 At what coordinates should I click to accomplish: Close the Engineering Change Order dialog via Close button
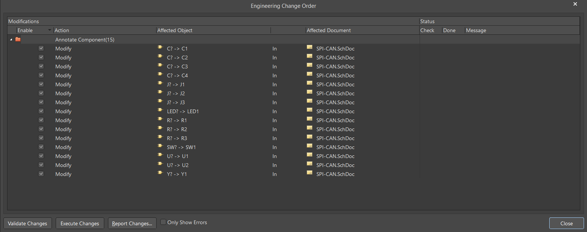(x=566, y=223)
